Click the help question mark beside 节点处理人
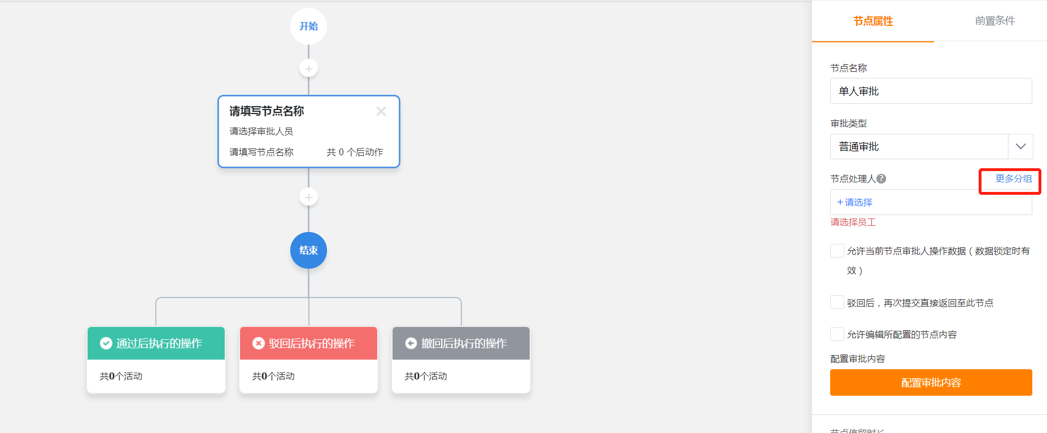The height and width of the screenshot is (433, 1047). 881,178
